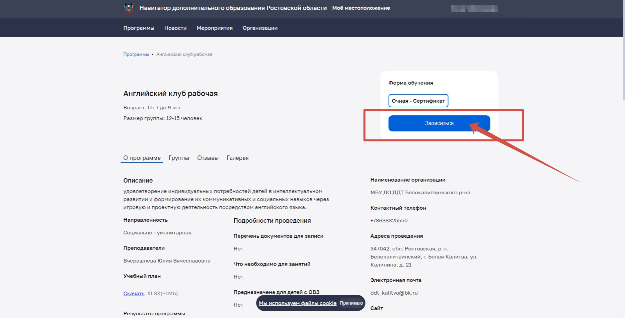Click the blurred user account name in header
The height and width of the screenshot is (318, 625).
(474, 9)
